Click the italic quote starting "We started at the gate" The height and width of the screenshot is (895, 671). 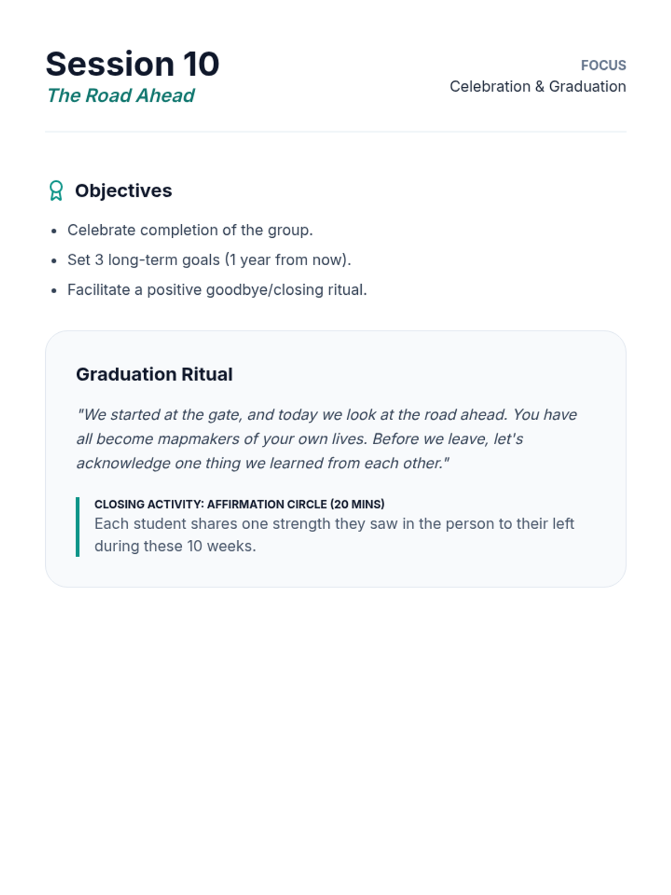[x=327, y=415]
